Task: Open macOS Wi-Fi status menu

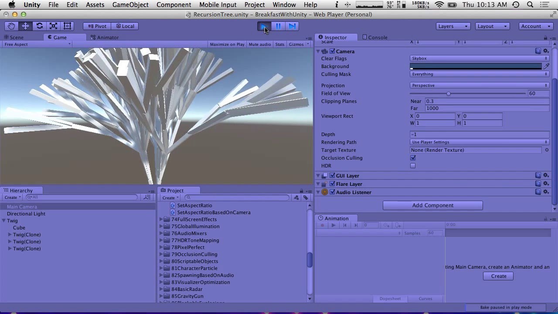Action: pos(439,5)
